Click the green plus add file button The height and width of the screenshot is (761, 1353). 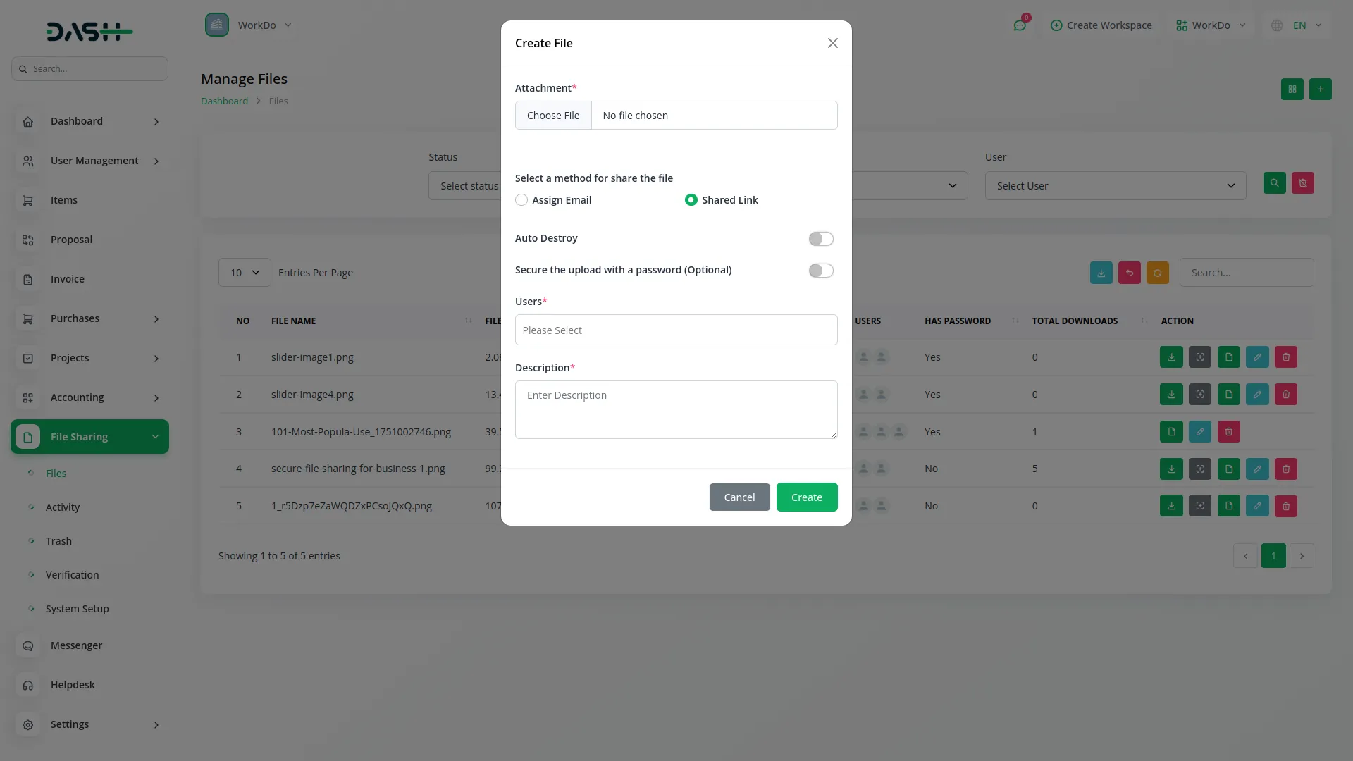[1320, 89]
